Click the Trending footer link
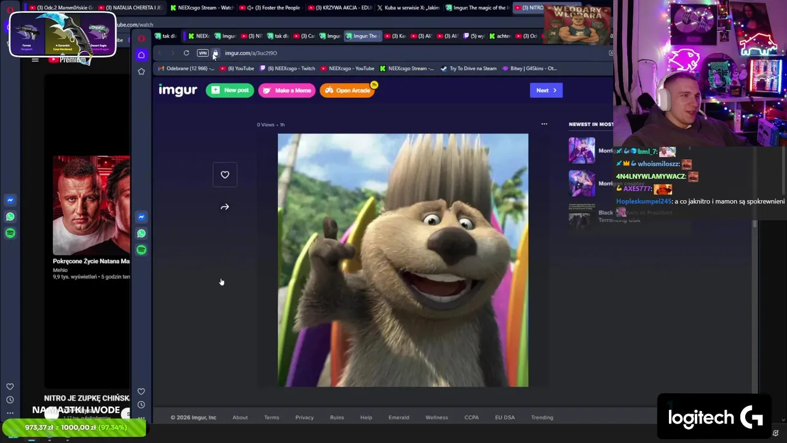Screen dimensions: 787x443 [542, 417]
